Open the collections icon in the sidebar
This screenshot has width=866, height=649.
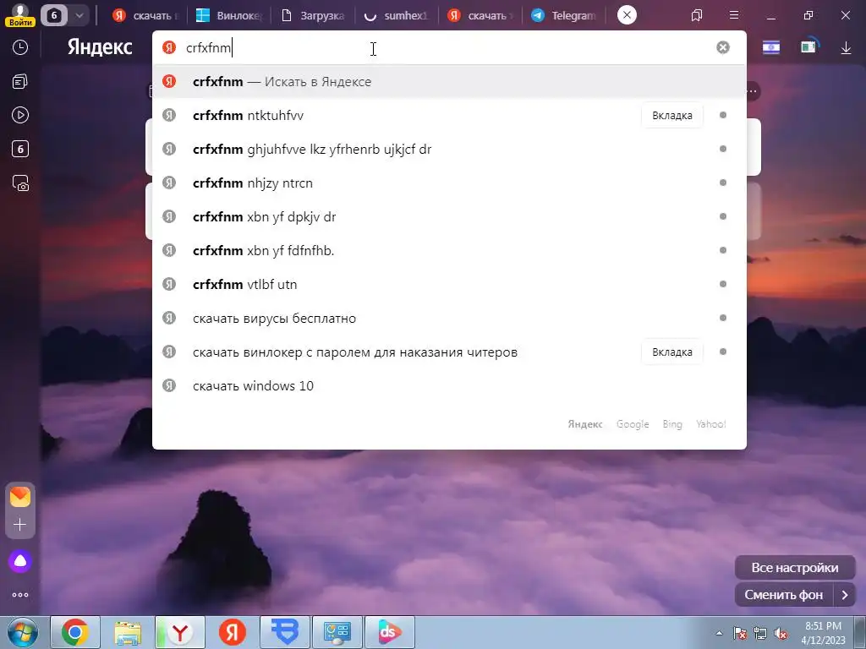tap(20, 82)
